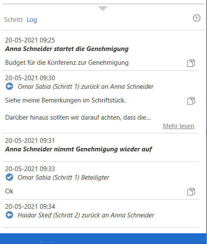This screenshot has height=244, width=207.
Task: Switch to the Schritt tab
Action: 13,20
